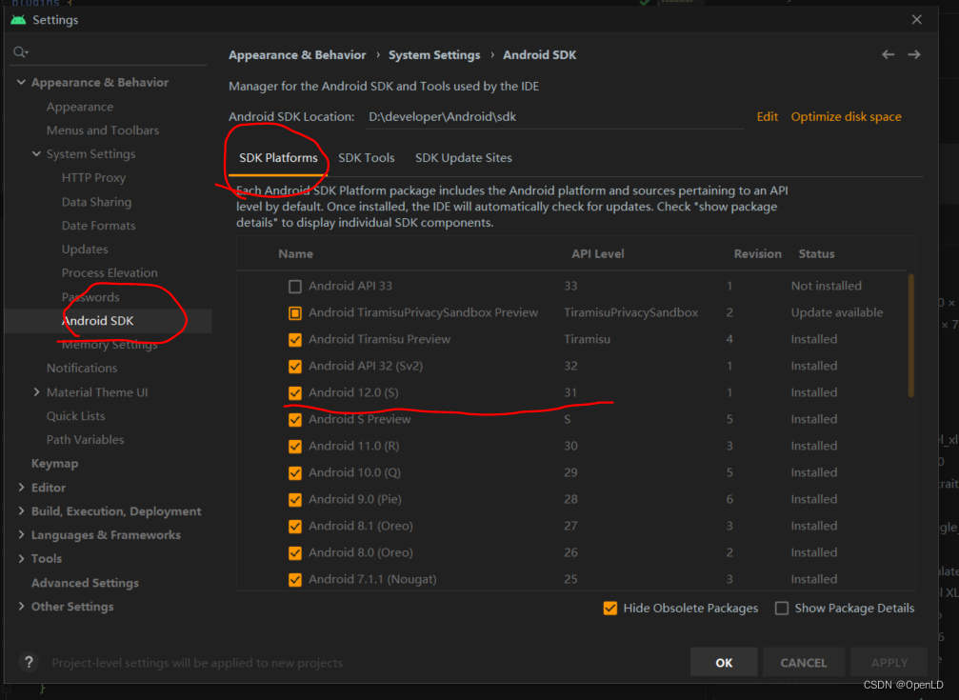Click the Optimize disk space link
This screenshot has width=959, height=700.
coord(846,117)
